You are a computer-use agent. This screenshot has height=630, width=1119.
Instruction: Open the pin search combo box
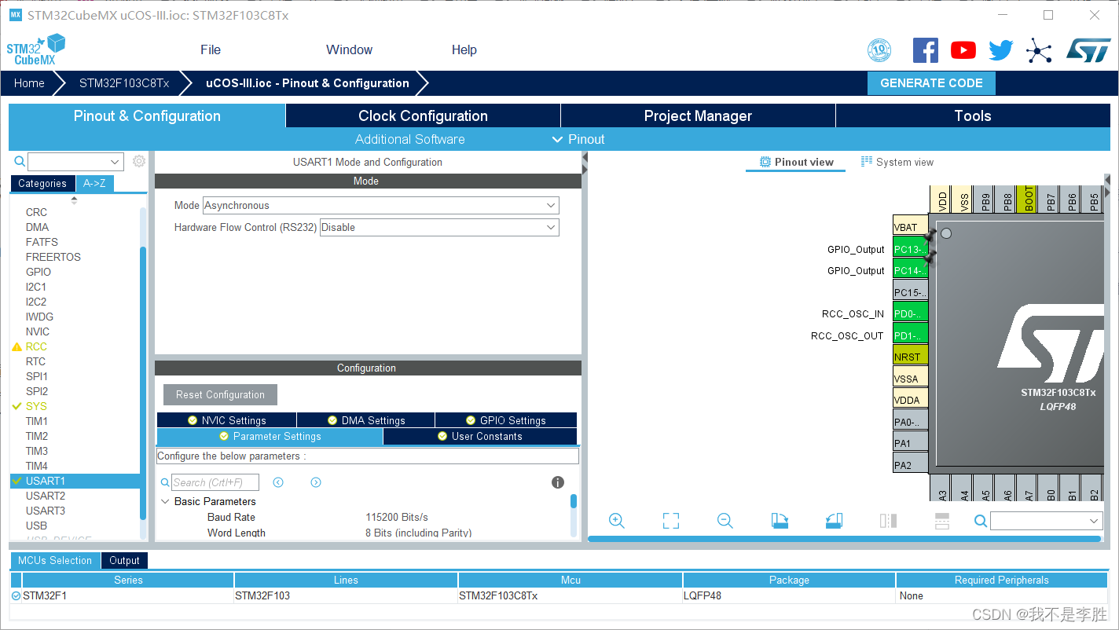pyautogui.click(x=1046, y=521)
